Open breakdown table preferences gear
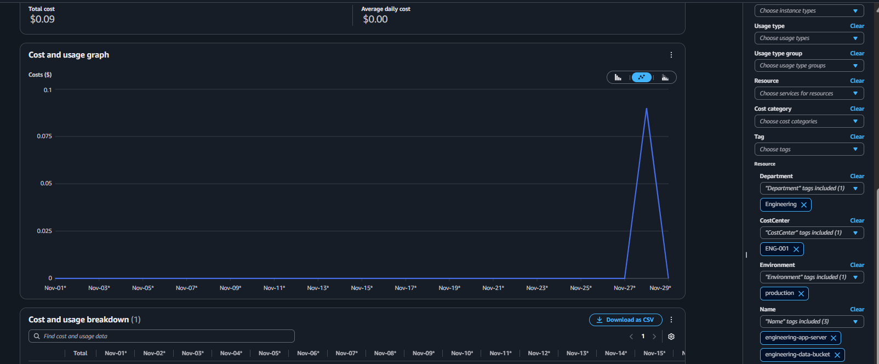The height and width of the screenshot is (364, 879). [x=671, y=337]
